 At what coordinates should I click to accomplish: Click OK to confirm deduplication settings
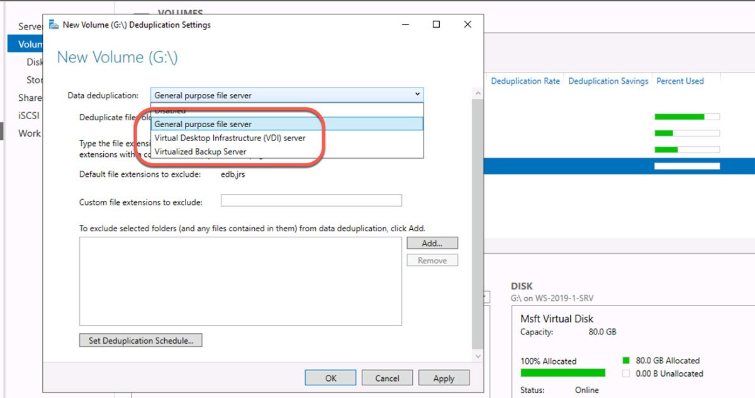[330, 378]
